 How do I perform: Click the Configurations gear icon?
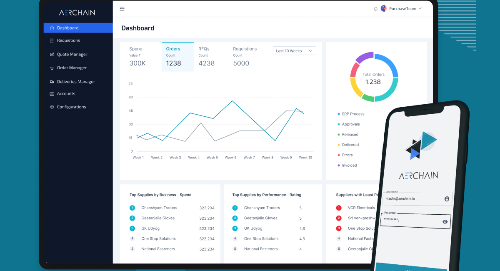[x=52, y=107]
